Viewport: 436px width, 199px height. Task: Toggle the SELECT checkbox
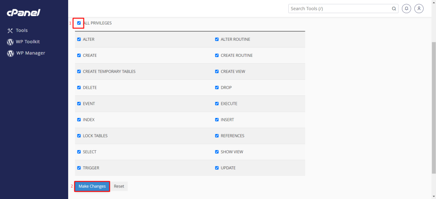pyautogui.click(x=79, y=152)
